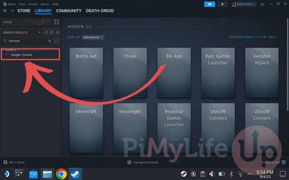Switch to grid collections view icon
The image size is (289, 180).
[x=56, y=22]
